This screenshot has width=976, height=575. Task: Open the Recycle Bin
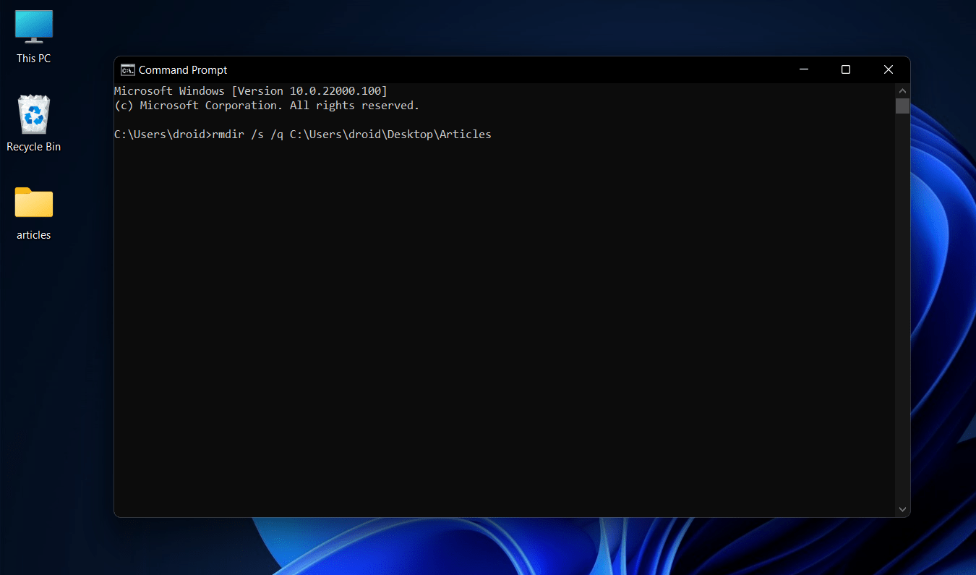(33, 114)
